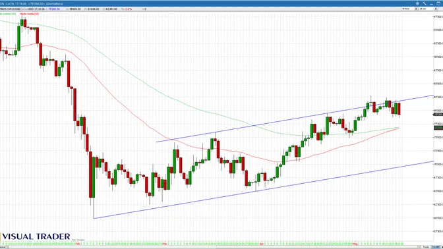The width and height of the screenshot is (443, 249).
Task: Click the Mag month label on the date axis
Action: (355, 243)
